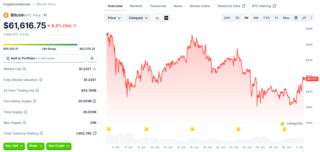Open the Similar Coins tab
The width and height of the screenshot is (320, 152).
click(200, 6)
